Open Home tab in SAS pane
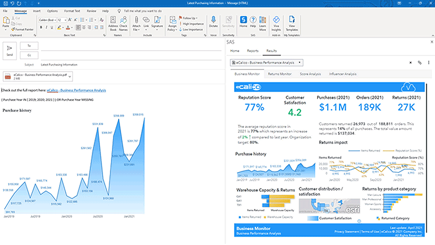 pos(235,51)
